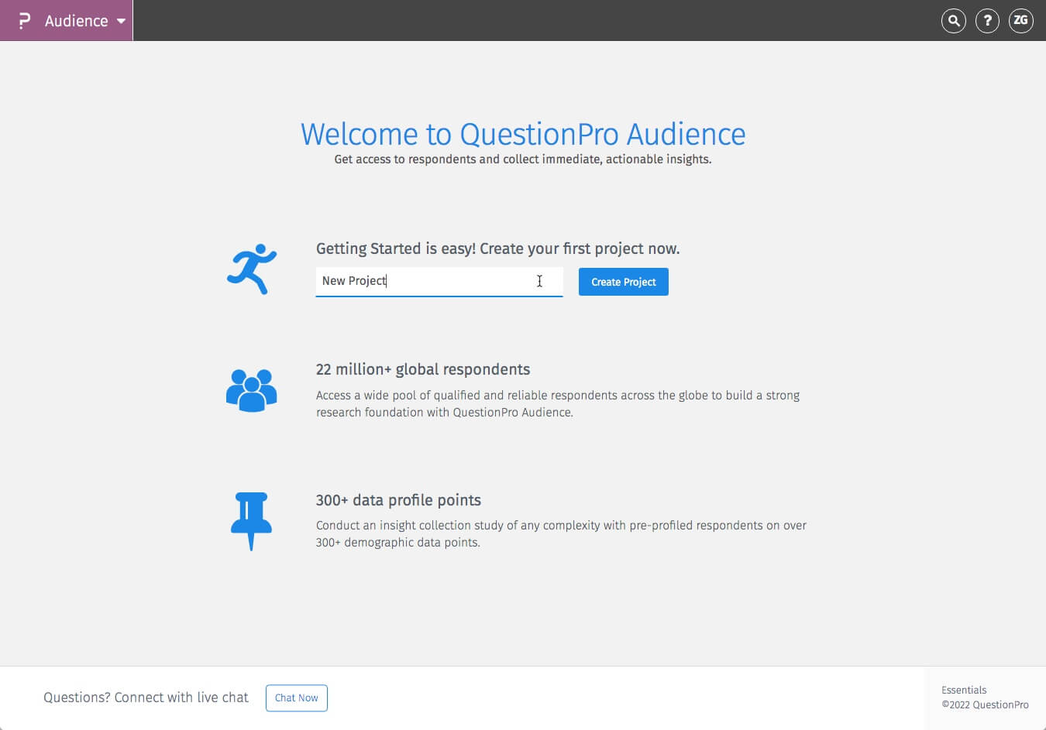The width and height of the screenshot is (1046, 730).
Task: Click the QuestionPro logo icon
Action: (x=24, y=21)
